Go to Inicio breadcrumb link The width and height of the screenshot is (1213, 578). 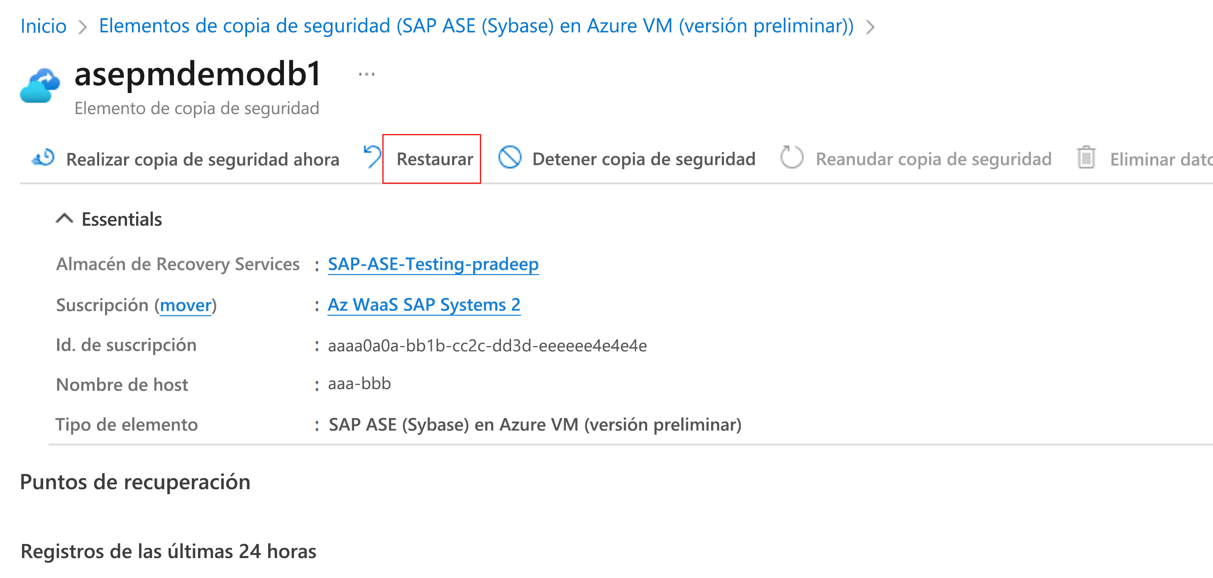43,26
